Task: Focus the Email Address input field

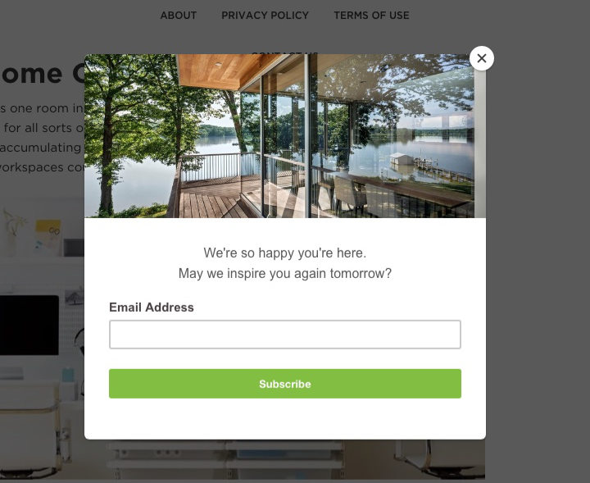Action: coord(285,335)
